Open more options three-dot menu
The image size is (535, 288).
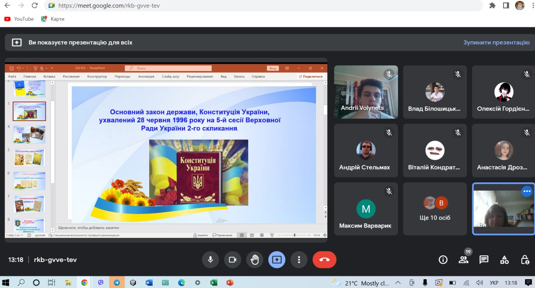click(299, 260)
